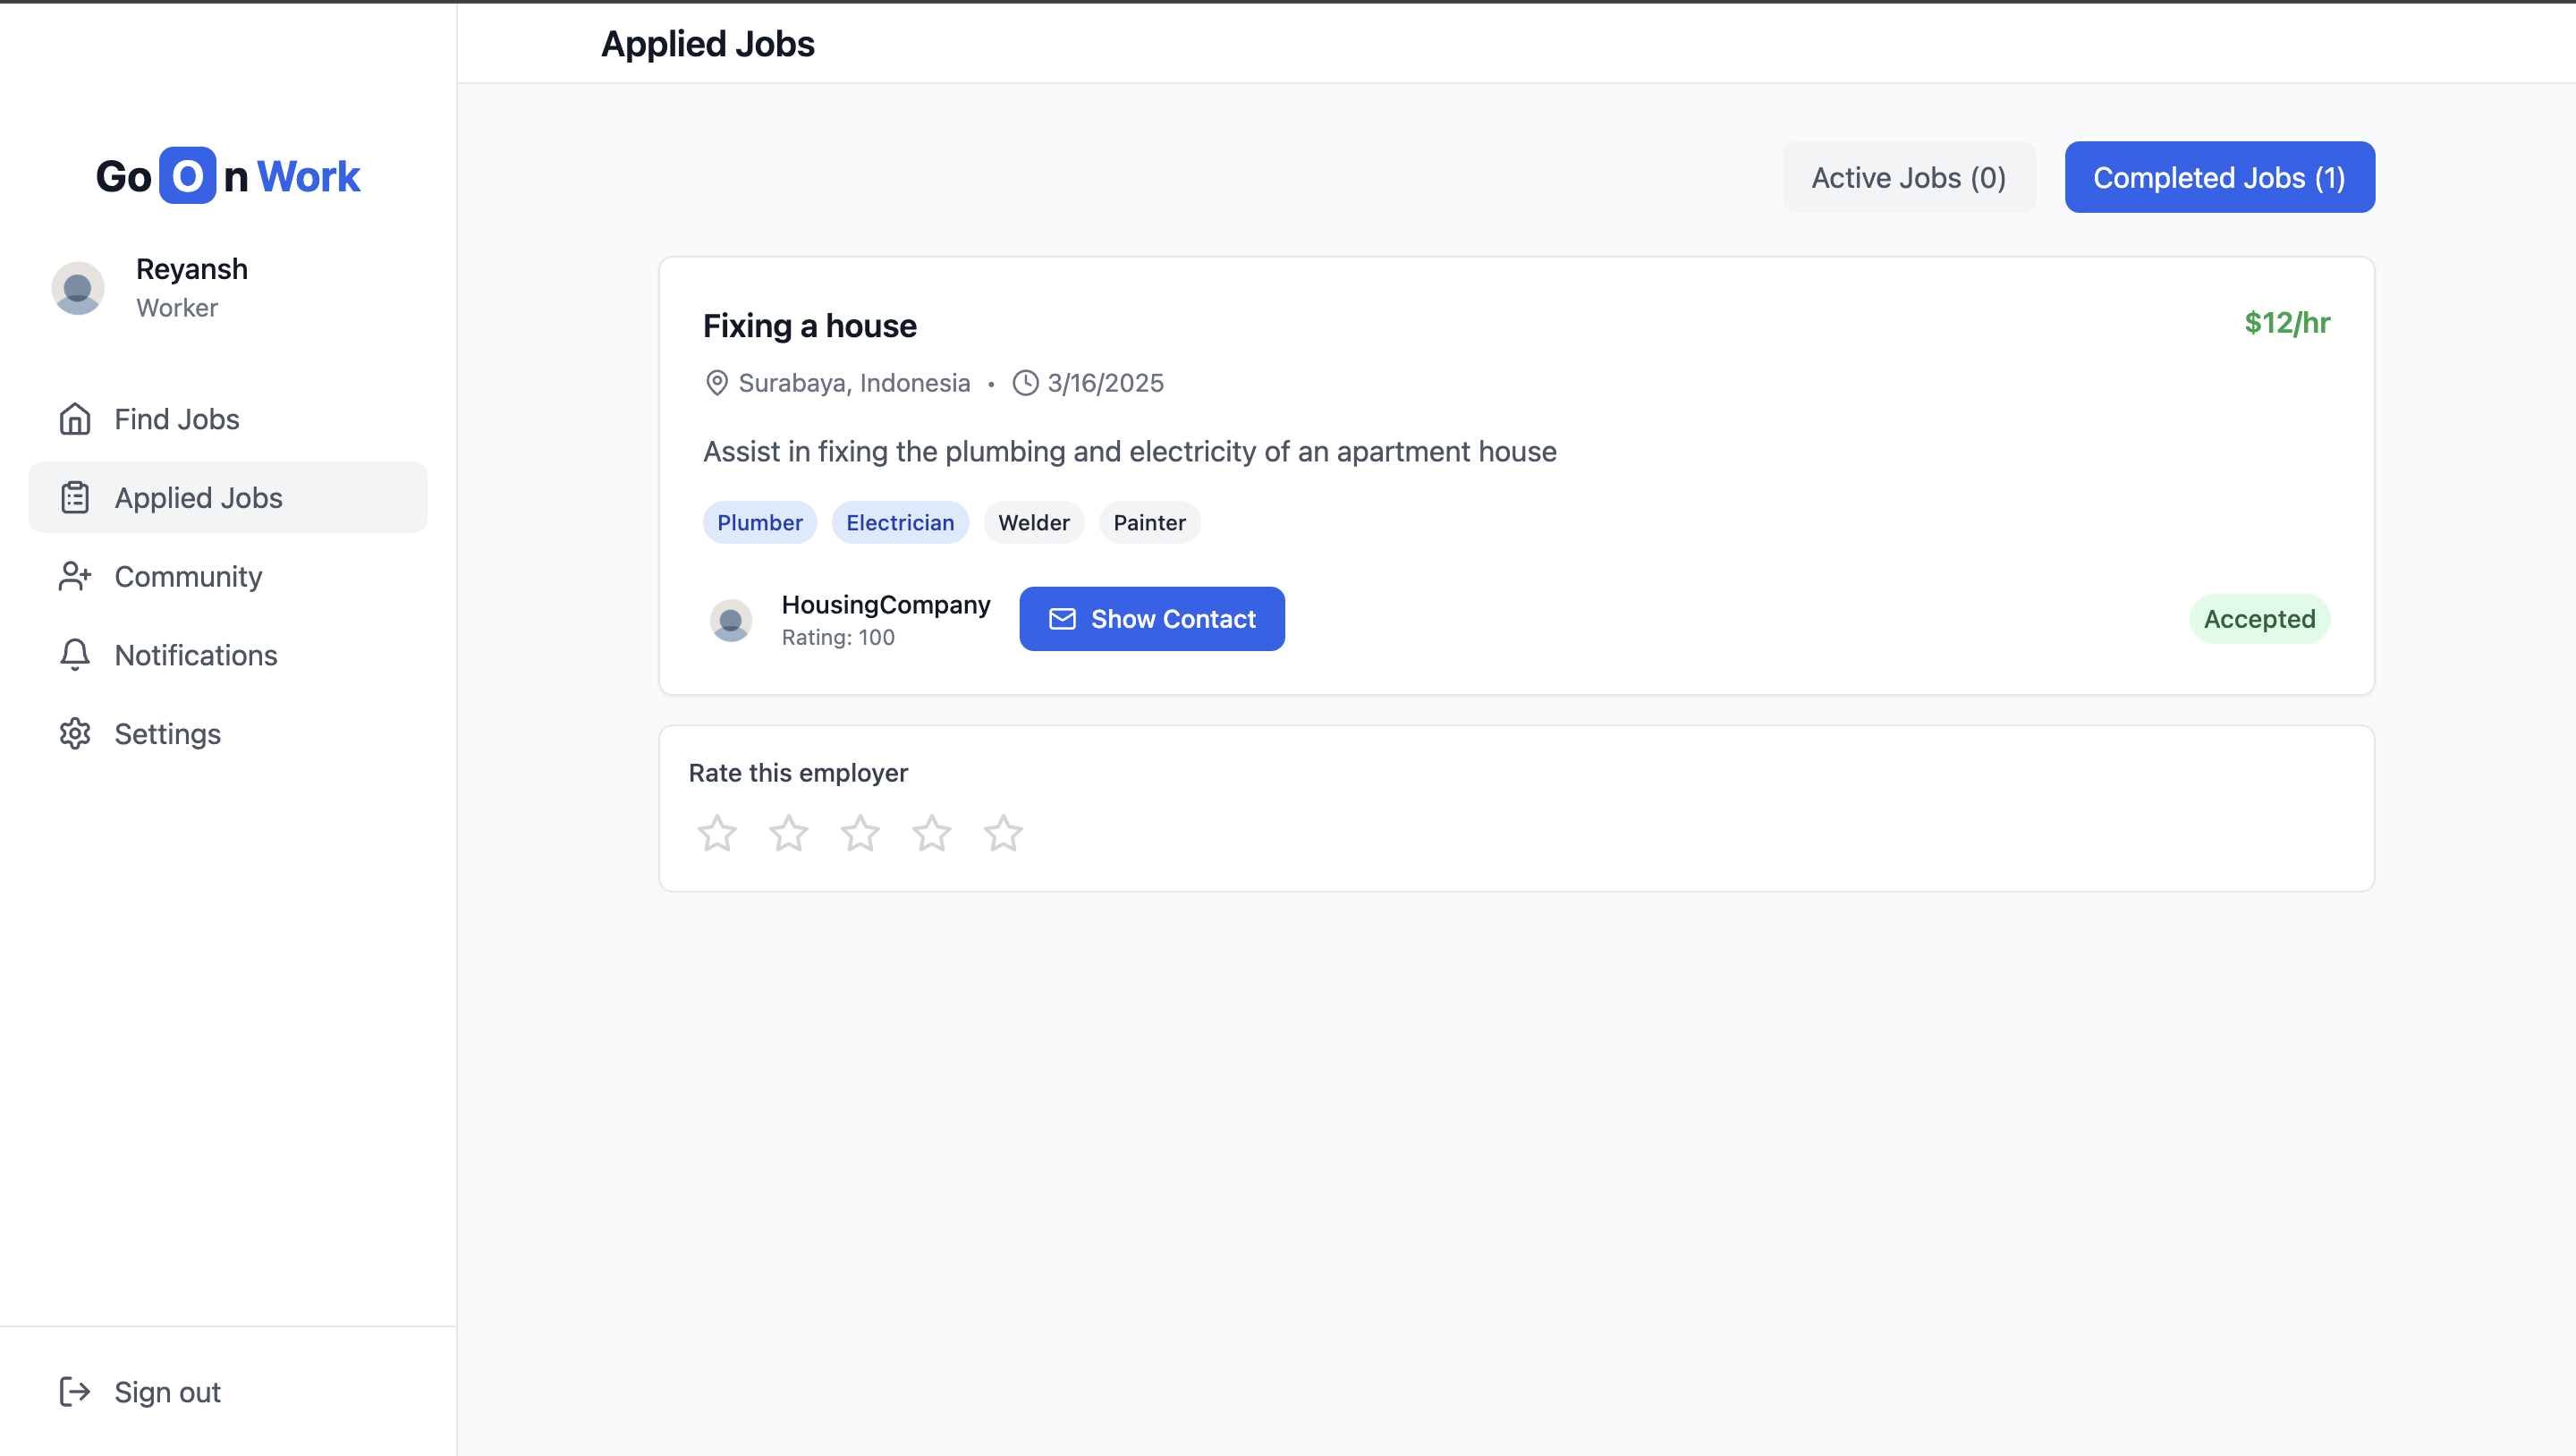This screenshot has width=2576, height=1456.
Task: Click Reyansh's profile avatar
Action: tap(78, 288)
